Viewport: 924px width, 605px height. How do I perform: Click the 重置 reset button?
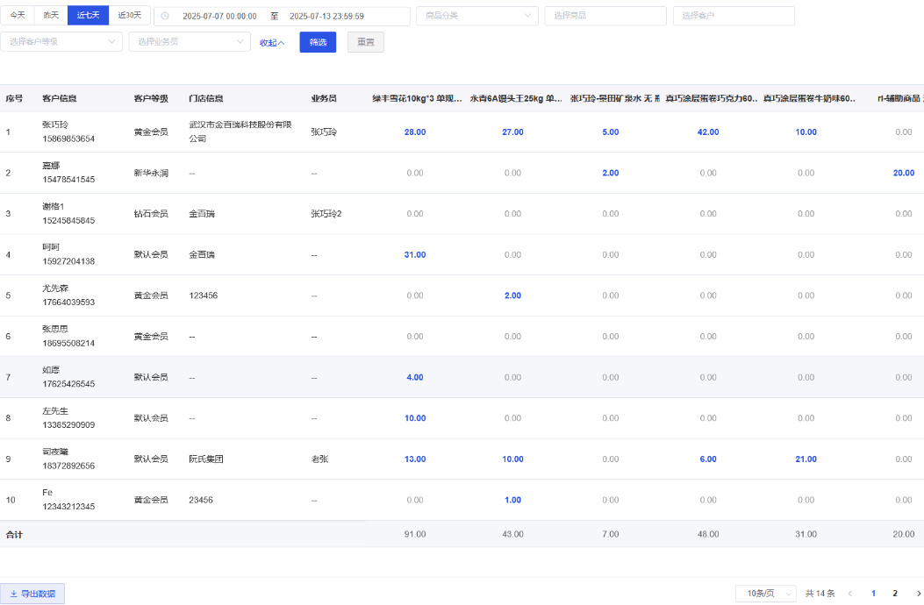coord(365,42)
